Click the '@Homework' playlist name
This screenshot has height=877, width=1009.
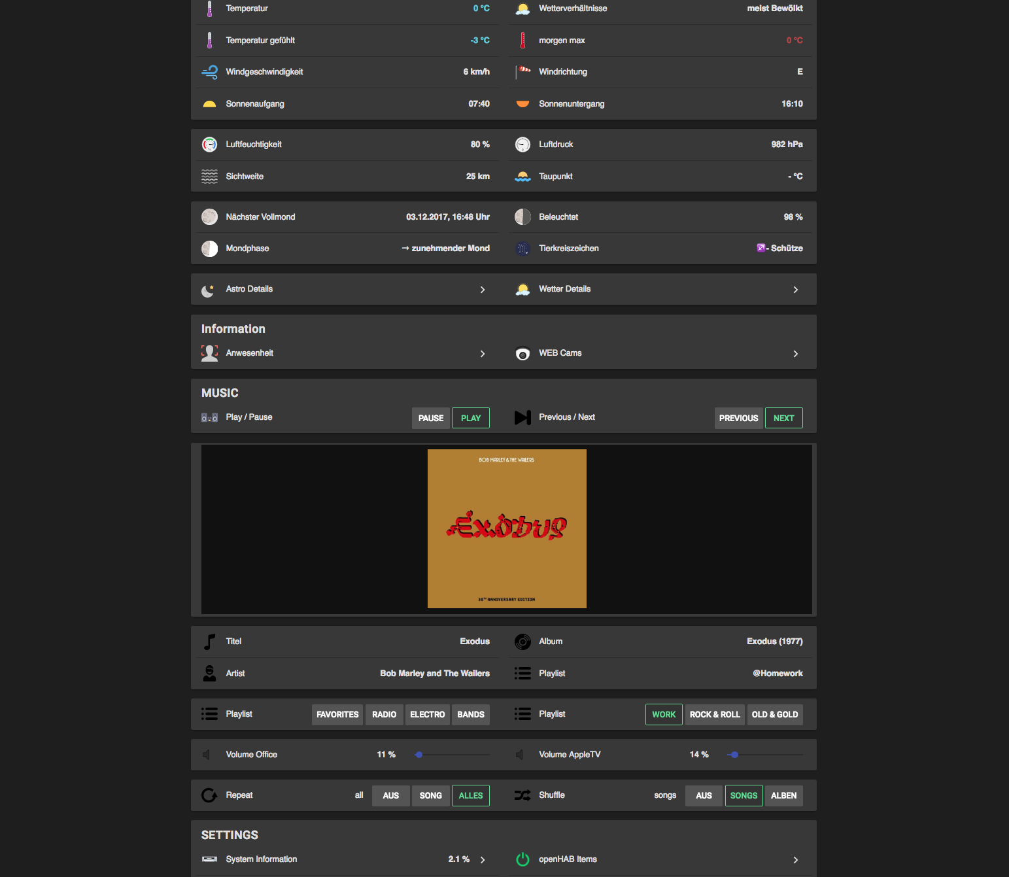pyautogui.click(x=778, y=674)
